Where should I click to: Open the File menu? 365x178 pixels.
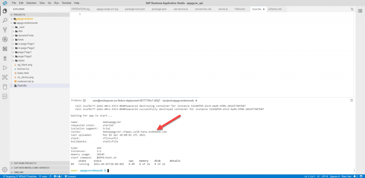[14, 3]
